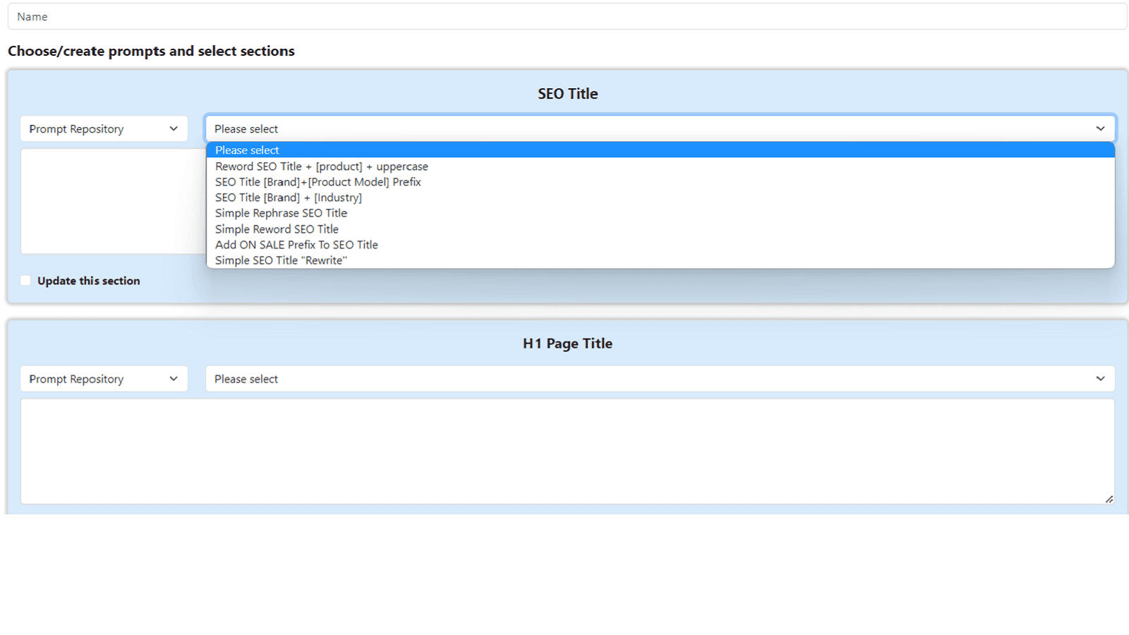Image resolution: width=1129 pixels, height=635 pixels.
Task: Select "SEO Title [Brand] + [Industry]" option
Action: [288, 198]
